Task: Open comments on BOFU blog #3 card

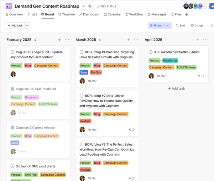Action: pos(132,179)
